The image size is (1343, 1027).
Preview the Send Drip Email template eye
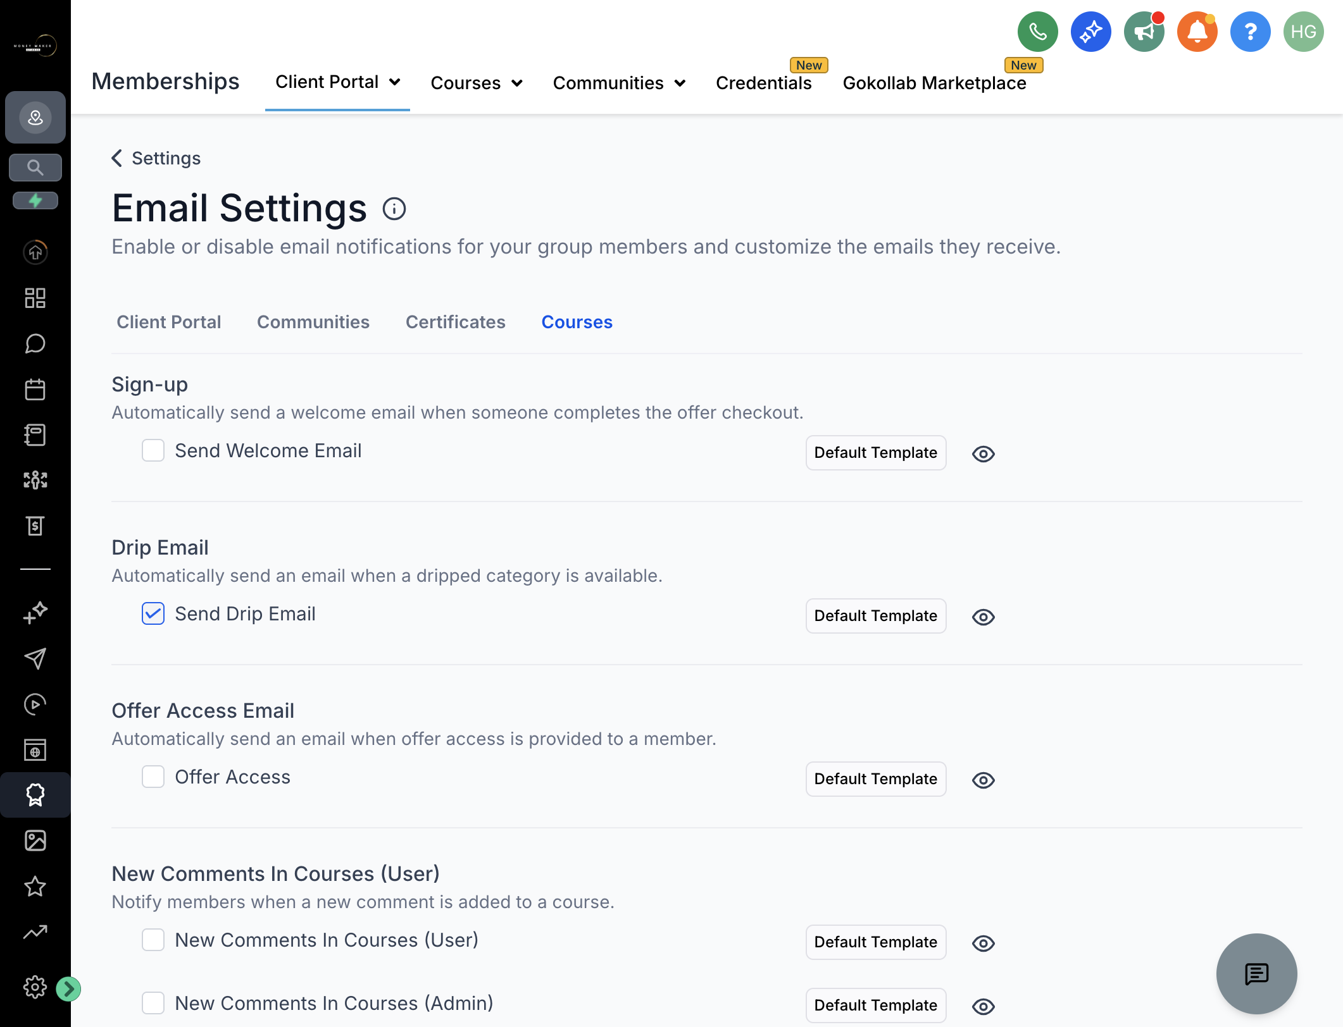(983, 617)
